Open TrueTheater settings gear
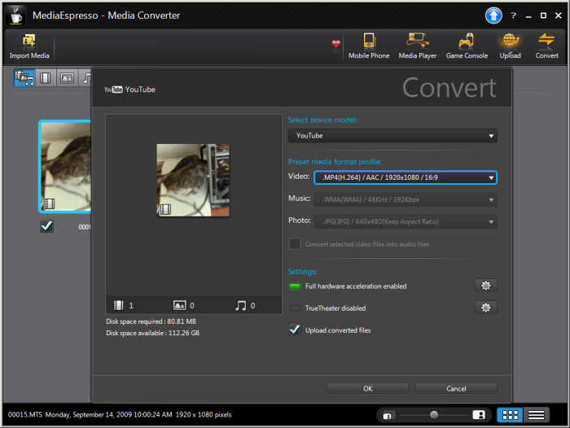This screenshot has width=570, height=428. coord(485,308)
